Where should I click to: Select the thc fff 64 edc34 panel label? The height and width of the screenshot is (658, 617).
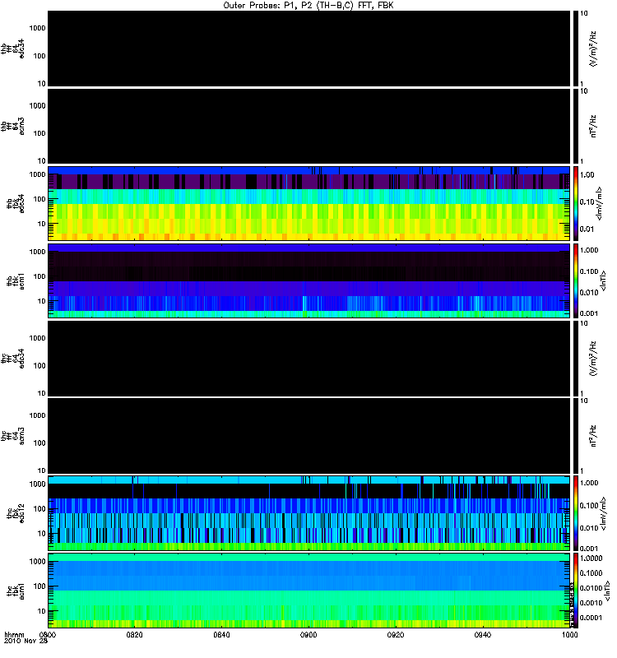coord(12,359)
